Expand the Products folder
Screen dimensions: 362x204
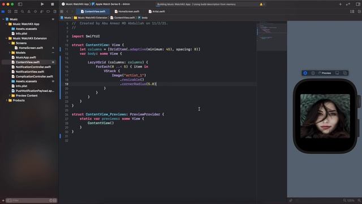click(6, 100)
